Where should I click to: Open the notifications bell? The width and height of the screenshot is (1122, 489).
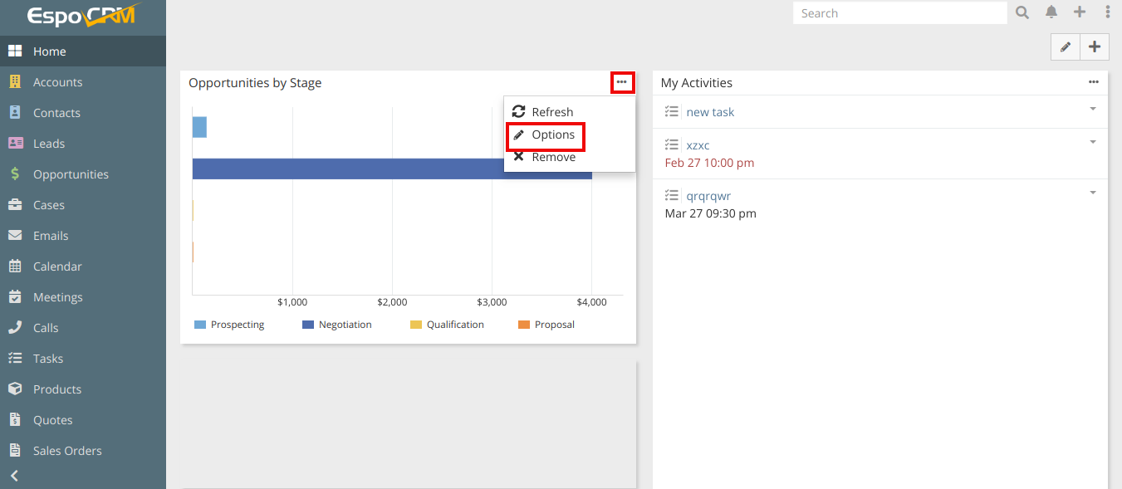point(1051,12)
